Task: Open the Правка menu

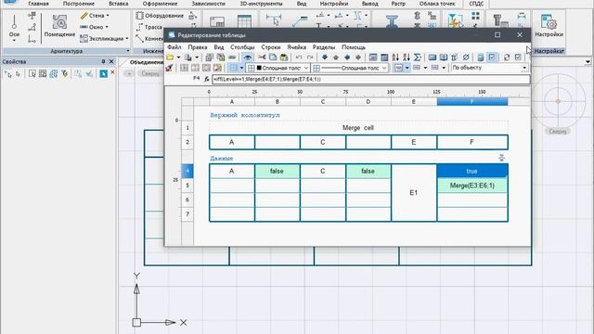Action: 198,47
